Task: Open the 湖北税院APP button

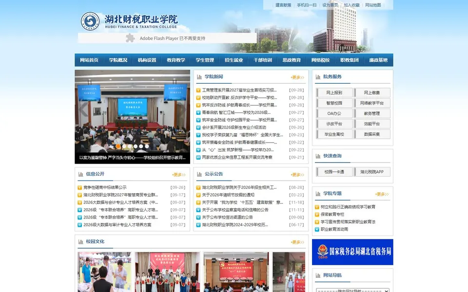Action: (372, 172)
